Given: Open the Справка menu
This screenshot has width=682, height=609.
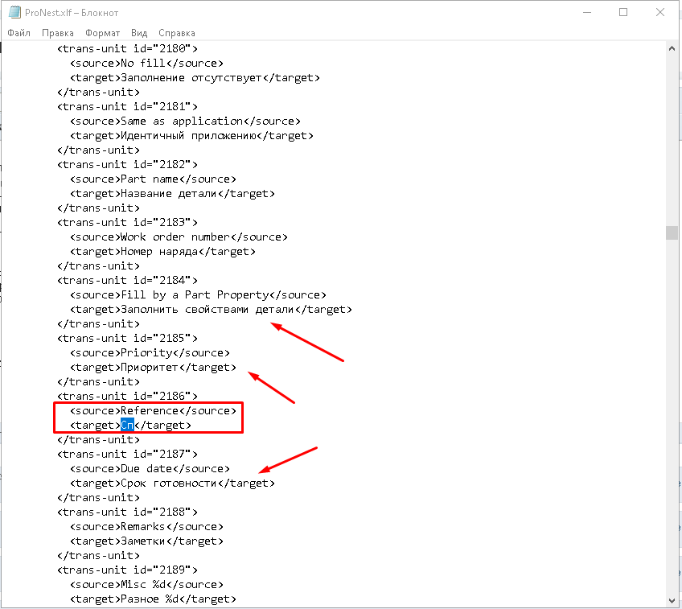Looking at the screenshot, I should [x=177, y=33].
